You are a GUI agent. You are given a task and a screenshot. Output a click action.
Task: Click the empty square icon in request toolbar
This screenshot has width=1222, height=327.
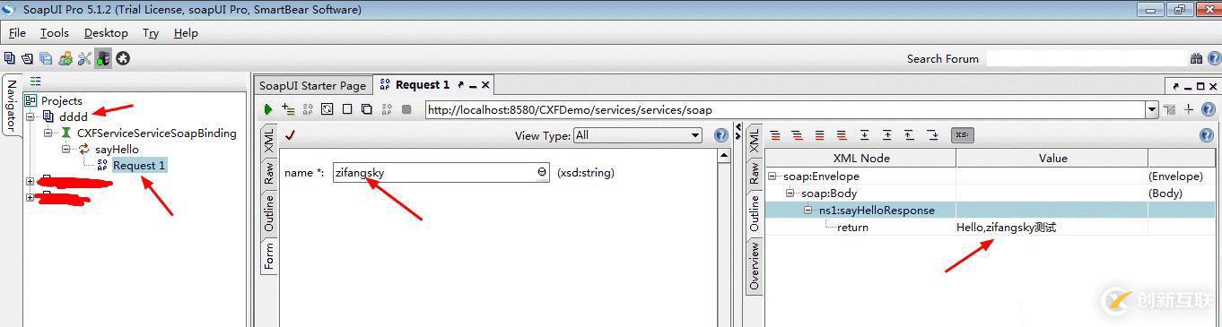point(347,109)
